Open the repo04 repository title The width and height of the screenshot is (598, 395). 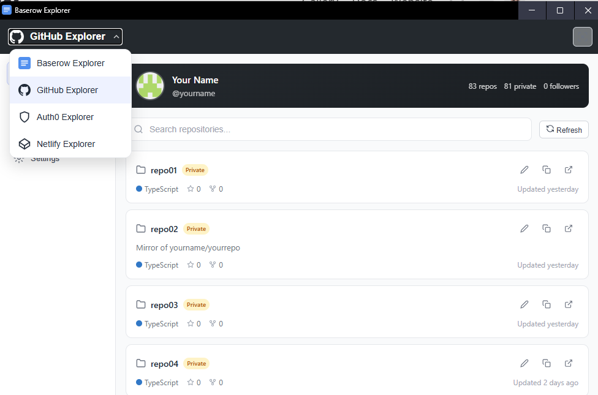click(x=164, y=364)
